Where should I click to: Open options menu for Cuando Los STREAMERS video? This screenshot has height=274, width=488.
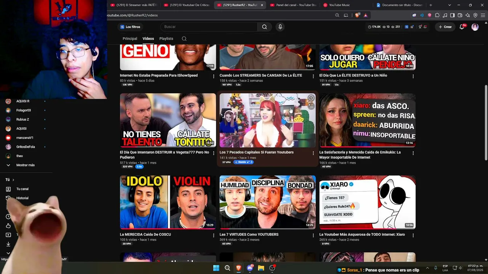(313, 76)
